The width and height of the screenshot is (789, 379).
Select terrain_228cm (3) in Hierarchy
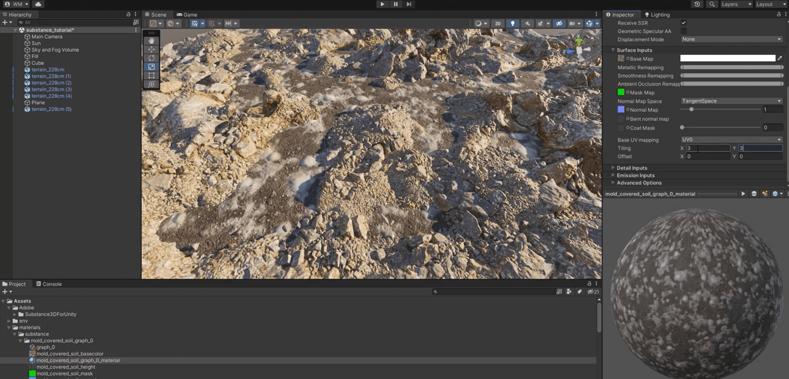(x=51, y=89)
